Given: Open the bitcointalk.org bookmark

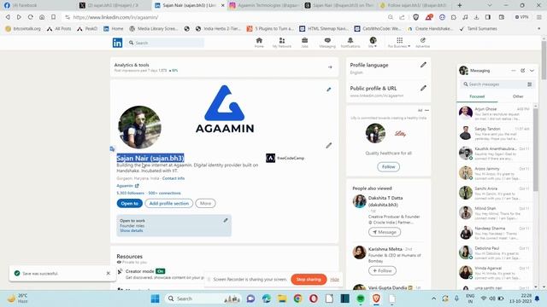Looking at the screenshot, I should 23,28.
